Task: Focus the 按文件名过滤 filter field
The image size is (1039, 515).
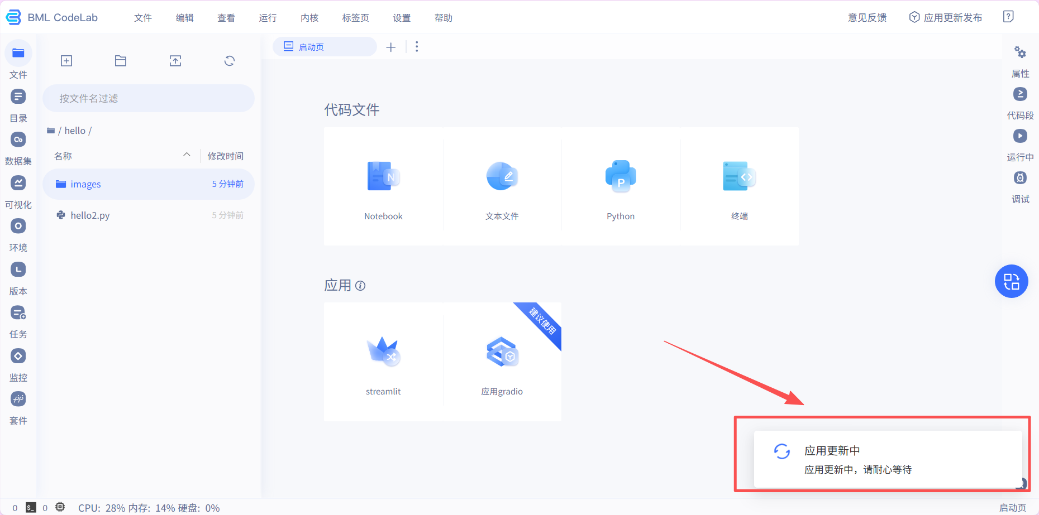Action: tap(149, 98)
